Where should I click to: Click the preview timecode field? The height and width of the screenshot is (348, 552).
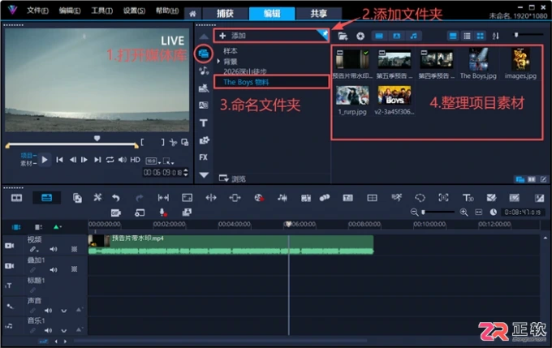(x=163, y=173)
